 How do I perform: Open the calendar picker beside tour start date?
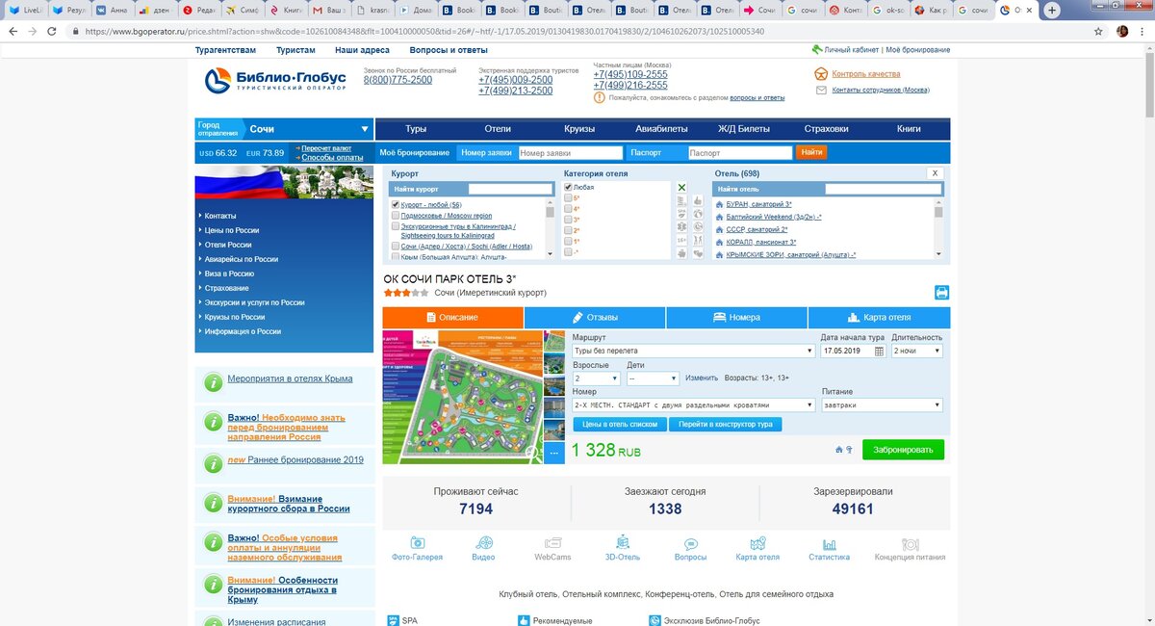coord(879,352)
